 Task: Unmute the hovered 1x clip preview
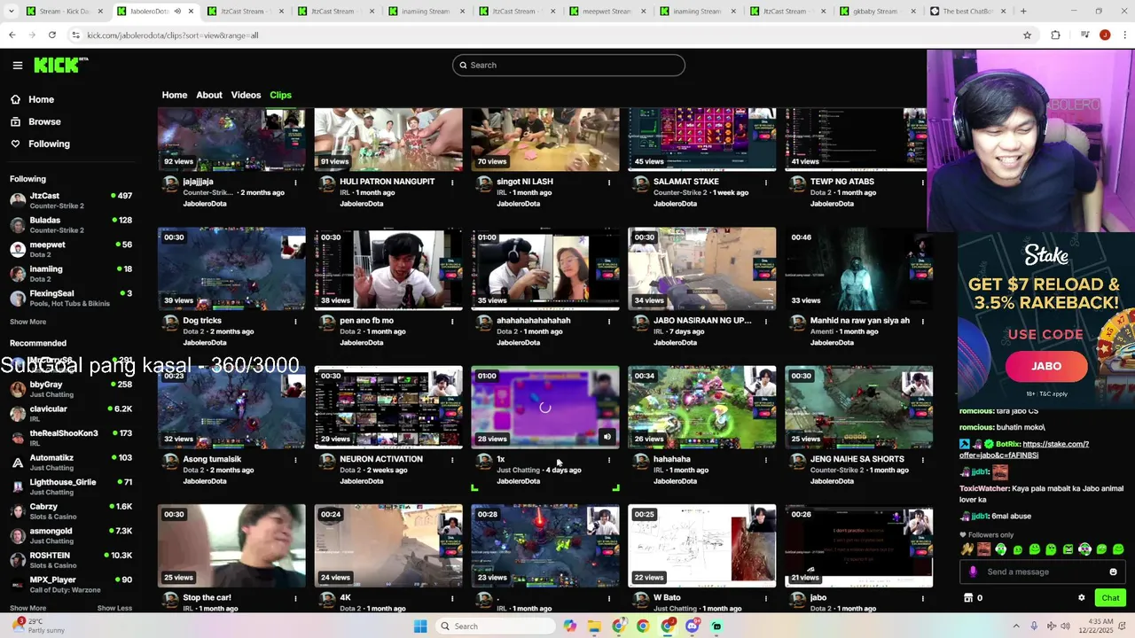click(x=607, y=437)
